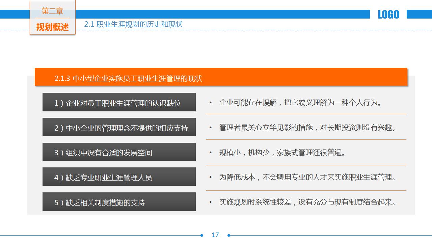This screenshot has width=432, height=243.
Task: Select the orange 第二章 chapter badge
Action: click(52, 11)
